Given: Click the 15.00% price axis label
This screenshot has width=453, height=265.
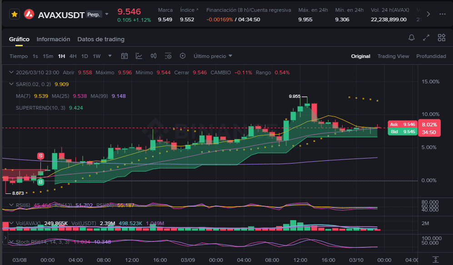Looking at the screenshot, I should 430,82.
